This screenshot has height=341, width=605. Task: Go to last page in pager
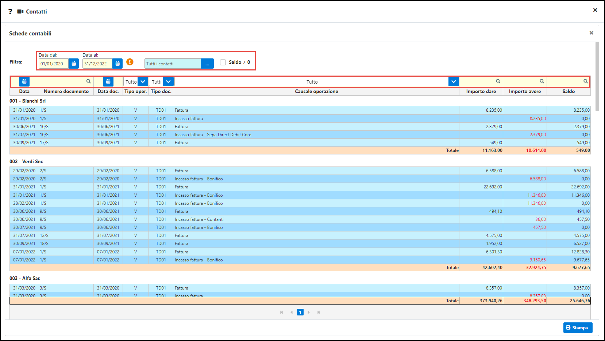[x=319, y=313]
